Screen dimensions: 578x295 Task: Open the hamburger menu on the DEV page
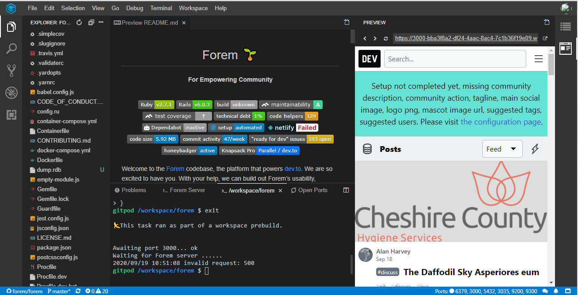pos(539,59)
